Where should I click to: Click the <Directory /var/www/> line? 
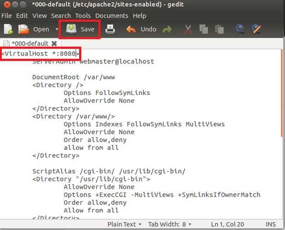tap(74, 116)
